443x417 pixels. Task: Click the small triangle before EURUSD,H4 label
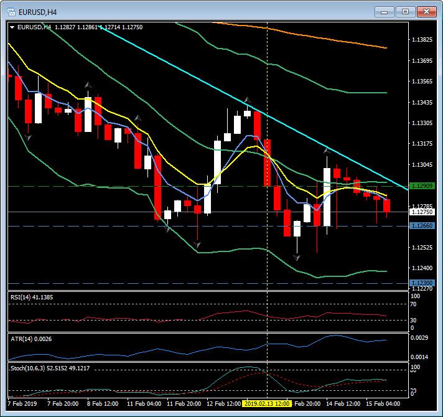(x=12, y=27)
